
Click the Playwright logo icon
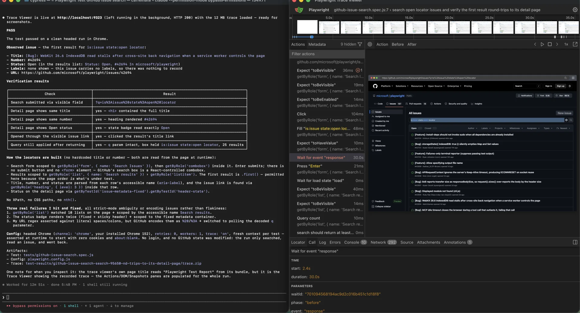pos(299,10)
